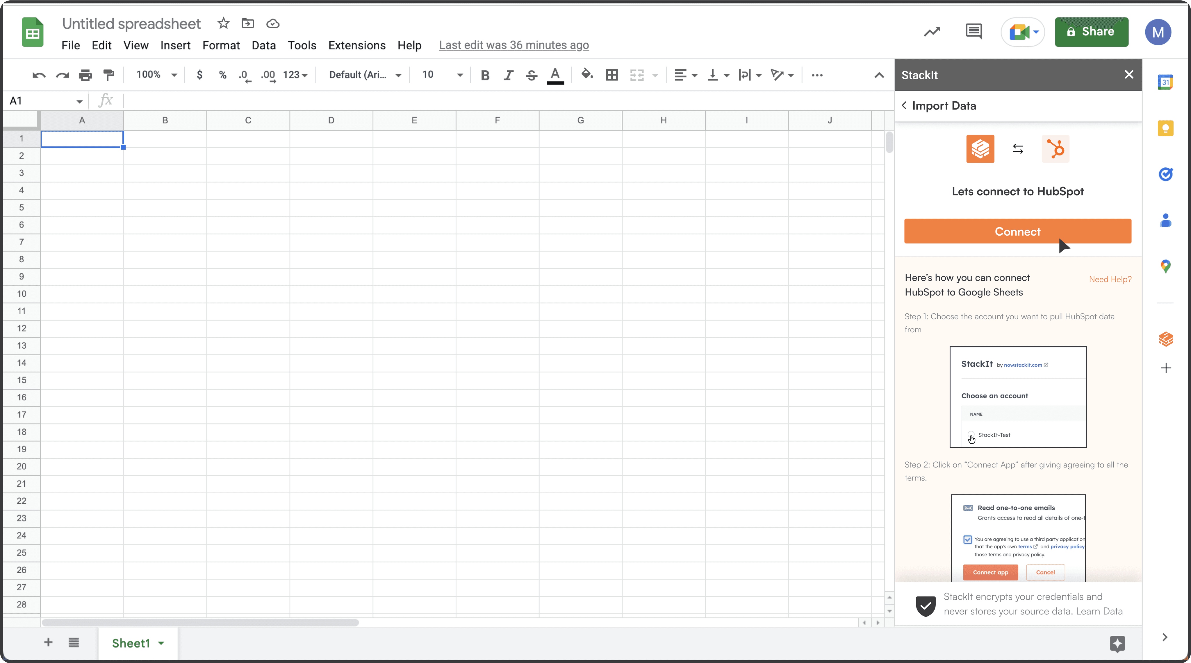1191x663 pixels.
Task: Toggle bold formatting
Action: (x=484, y=75)
